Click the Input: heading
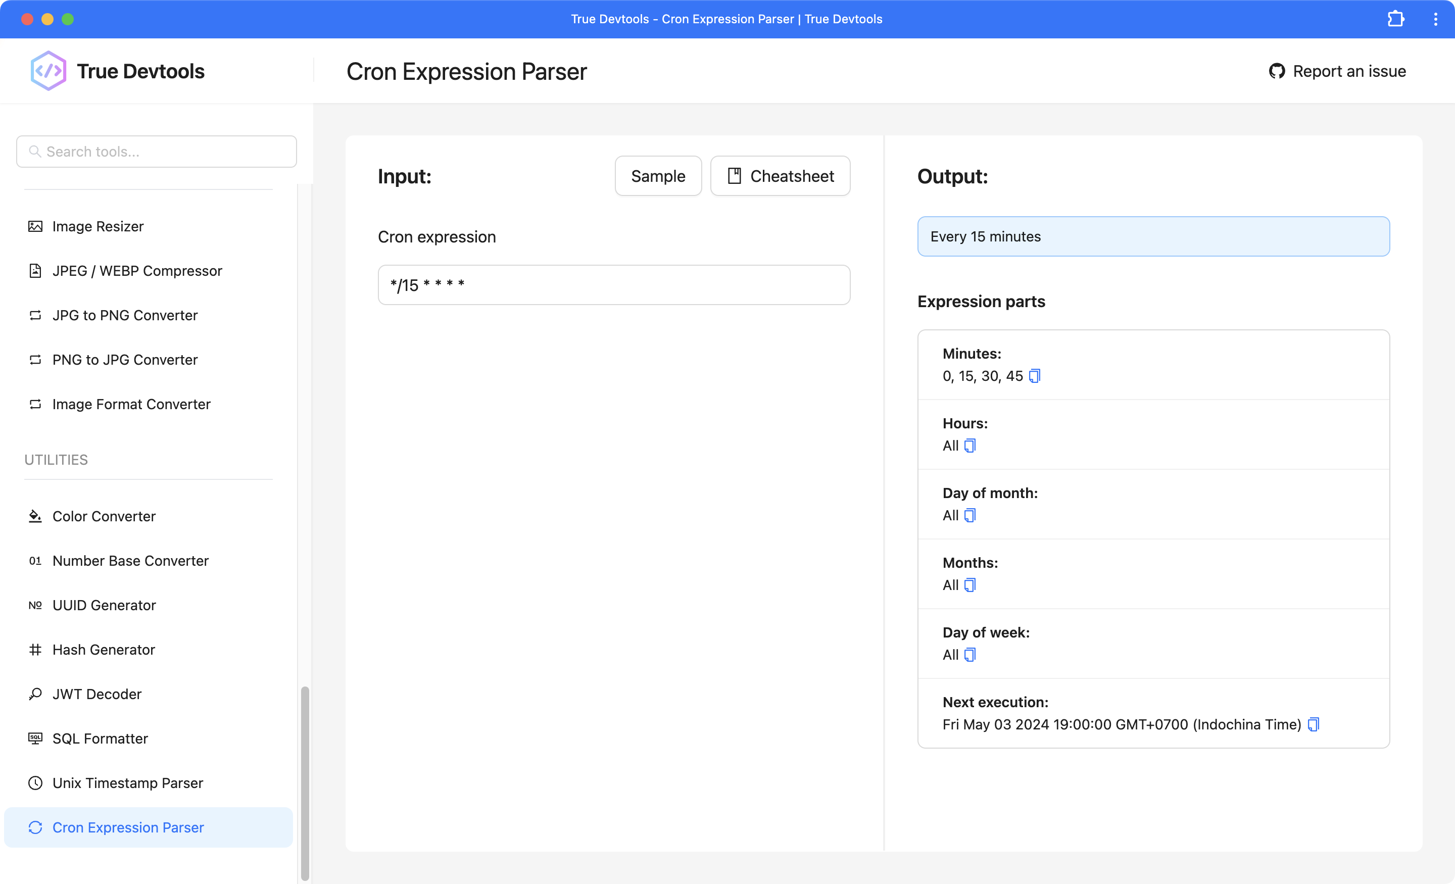1455x884 pixels. (x=405, y=177)
